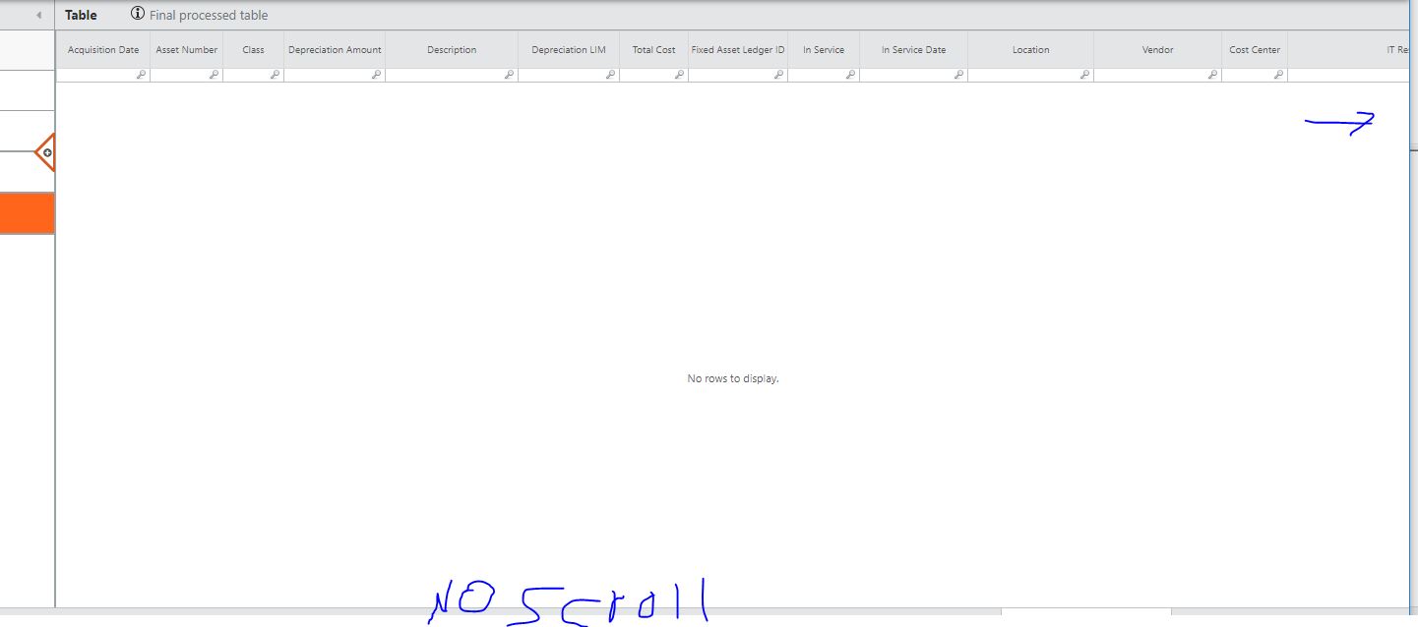Open filter magnifier under Asset Number
This screenshot has width=1418, height=627.
(x=214, y=75)
